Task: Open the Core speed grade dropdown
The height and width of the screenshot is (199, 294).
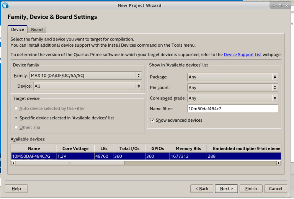Action: click(x=232, y=98)
